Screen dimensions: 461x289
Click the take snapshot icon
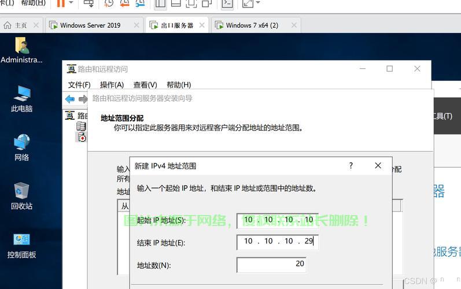109,3
